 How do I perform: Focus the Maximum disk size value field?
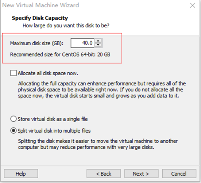coord(82,43)
